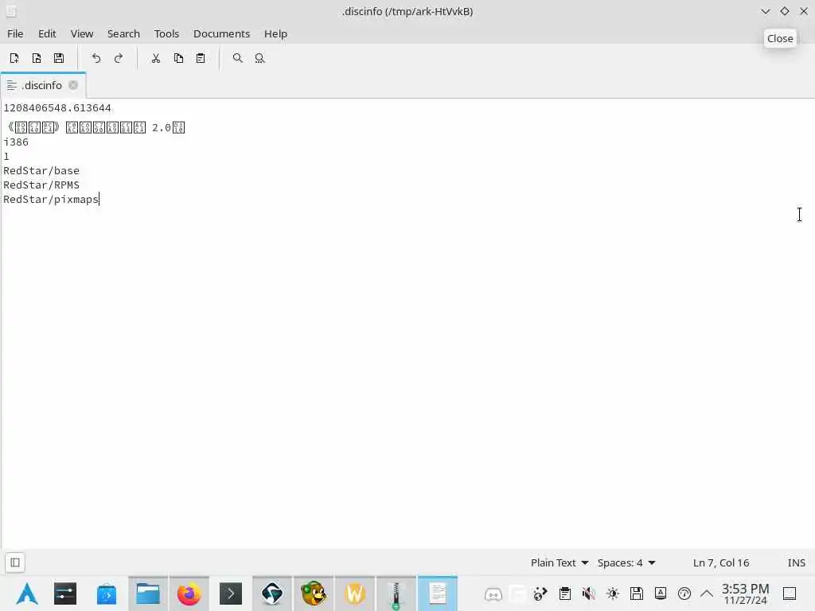Select the .discinfo document tab

(x=43, y=85)
